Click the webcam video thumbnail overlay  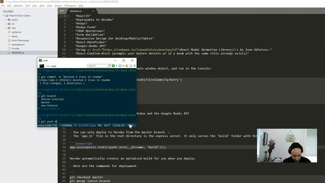[x=287, y=146]
